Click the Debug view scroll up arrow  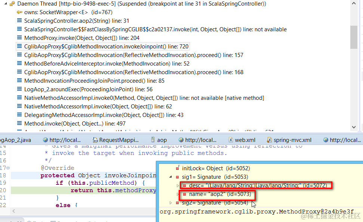pos(354,3)
